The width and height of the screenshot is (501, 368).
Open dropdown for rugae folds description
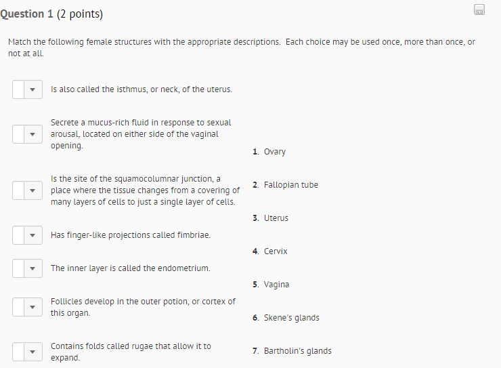pos(28,352)
